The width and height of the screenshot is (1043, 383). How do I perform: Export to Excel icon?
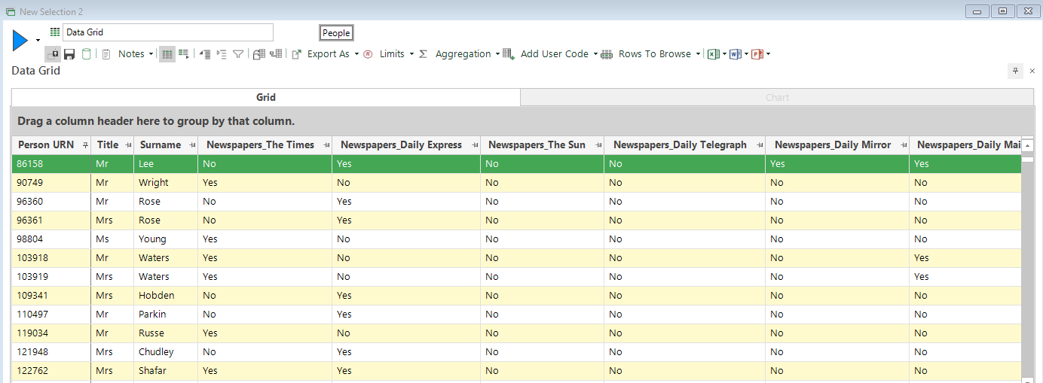pos(714,54)
